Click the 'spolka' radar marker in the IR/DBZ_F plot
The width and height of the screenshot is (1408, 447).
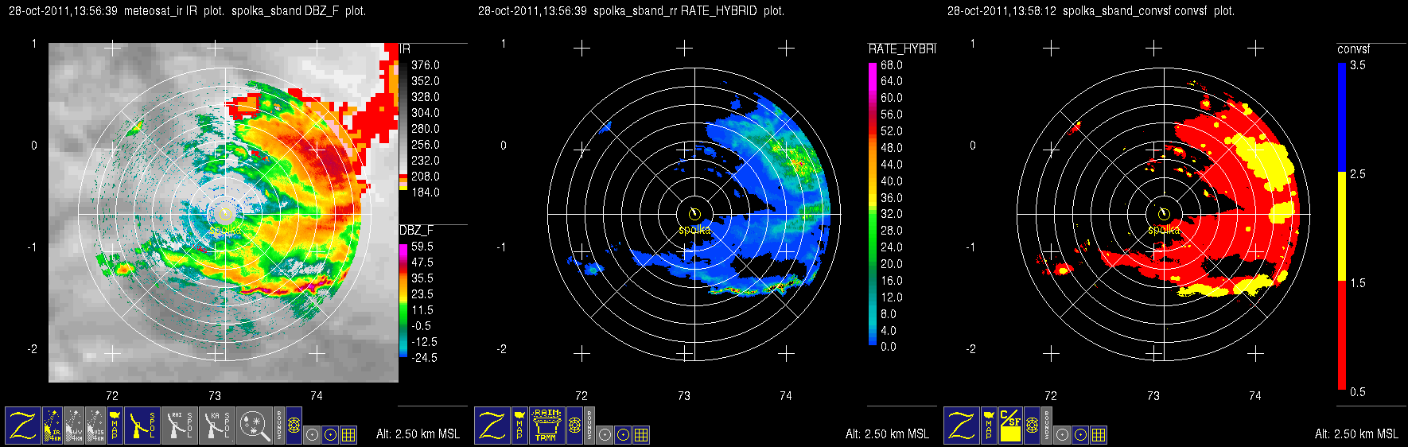(x=225, y=230)
